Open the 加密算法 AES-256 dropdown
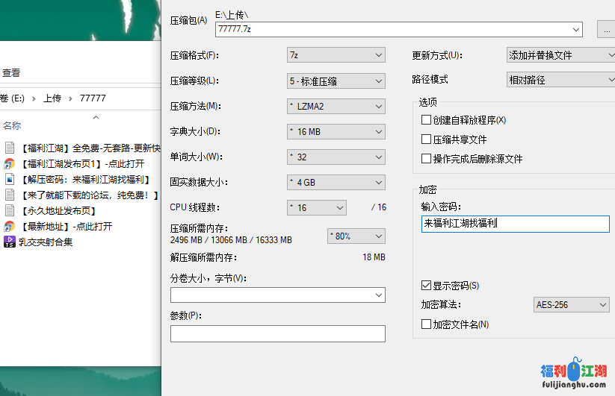 (x=572, y=305)
